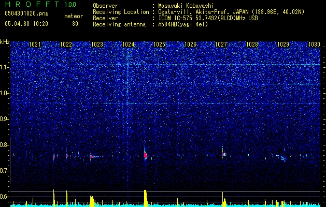Viewport: 326px width, 207px height.
Task: Select the ICOM IC-575 receiver text
Action: point(208,18)
